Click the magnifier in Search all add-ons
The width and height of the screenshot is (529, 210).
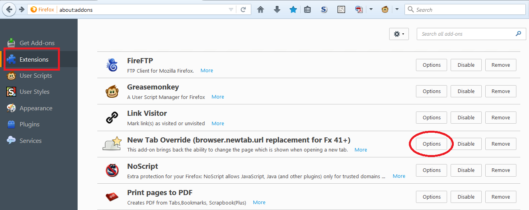518,34
